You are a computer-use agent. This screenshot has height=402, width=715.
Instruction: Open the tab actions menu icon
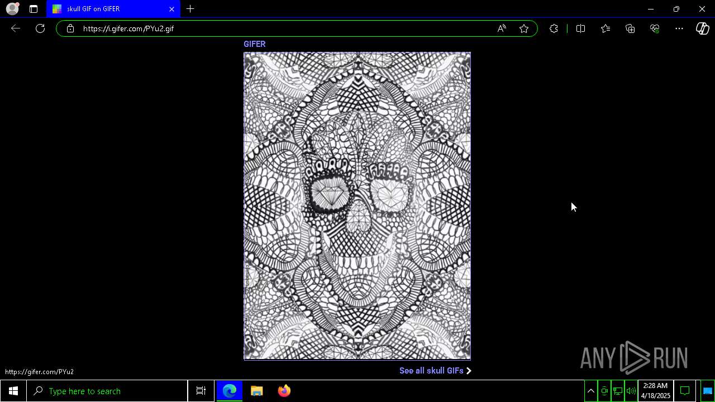click(34, 9)
